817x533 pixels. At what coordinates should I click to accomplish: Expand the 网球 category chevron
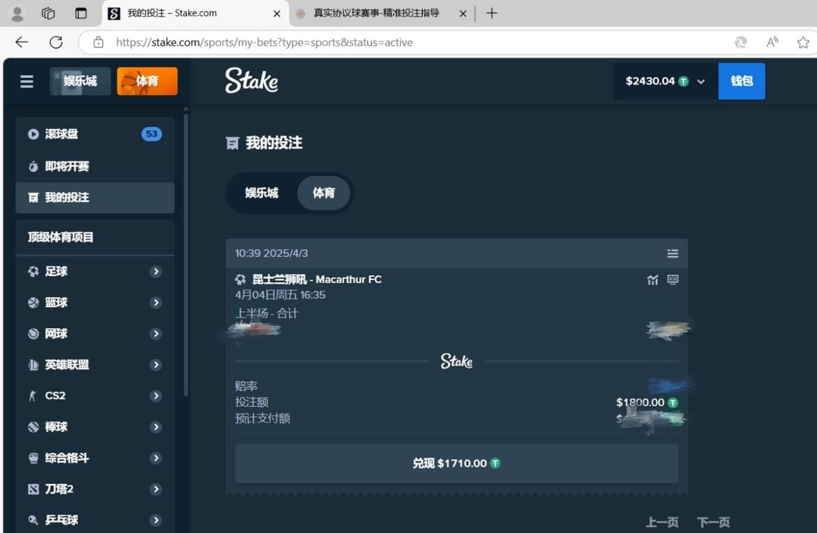(156, 334)
